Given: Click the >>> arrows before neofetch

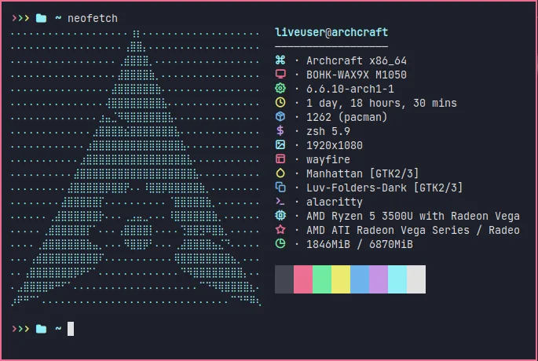Looking at the screenshot, I should pos(20,18).
